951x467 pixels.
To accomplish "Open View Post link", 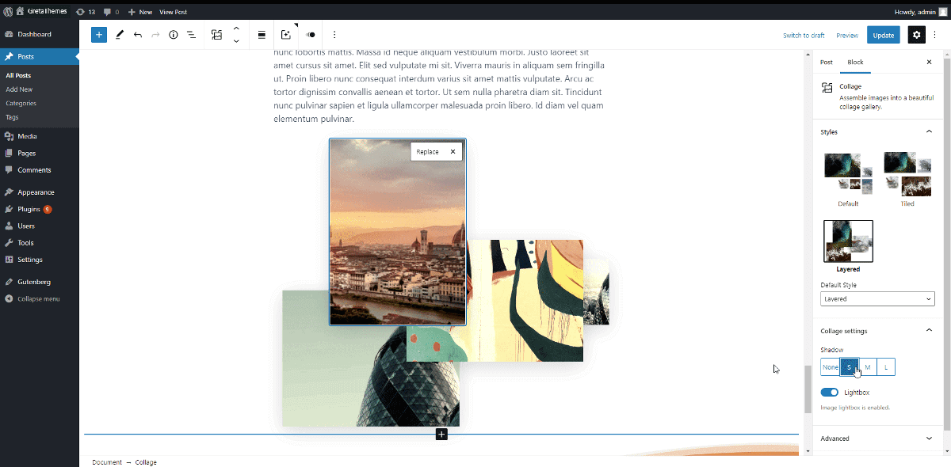I will click(173, 12).
